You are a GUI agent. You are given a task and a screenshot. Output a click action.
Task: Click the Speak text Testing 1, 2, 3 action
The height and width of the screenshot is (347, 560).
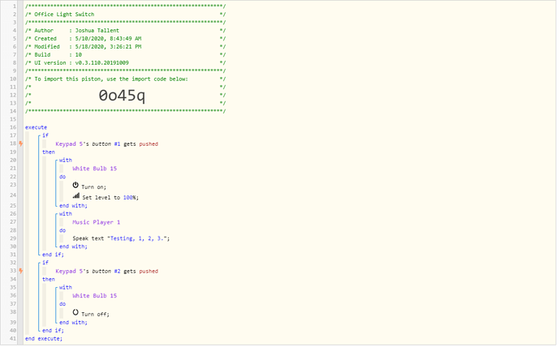(x=121, y=238)
